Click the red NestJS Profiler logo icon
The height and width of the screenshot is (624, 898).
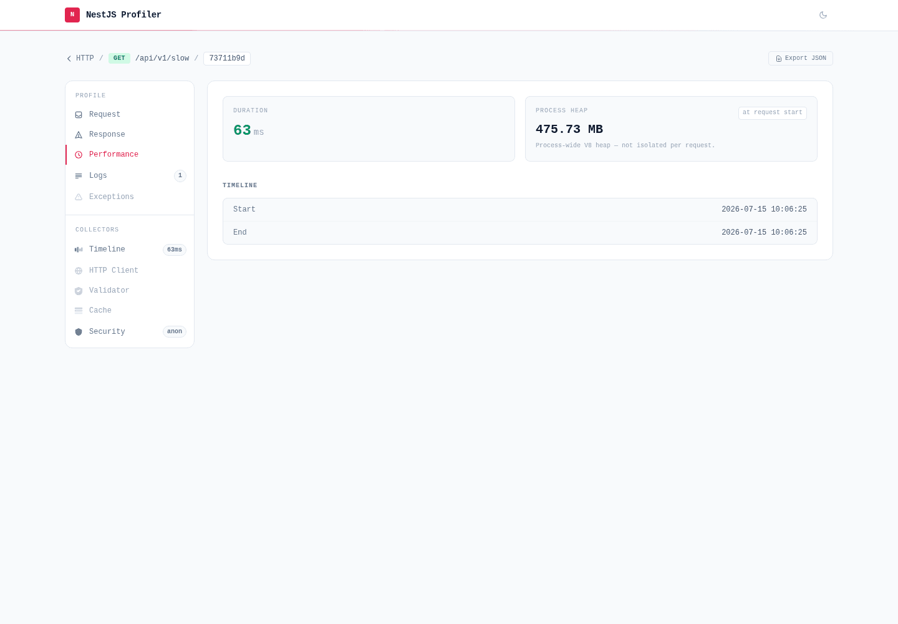(72, 15)
